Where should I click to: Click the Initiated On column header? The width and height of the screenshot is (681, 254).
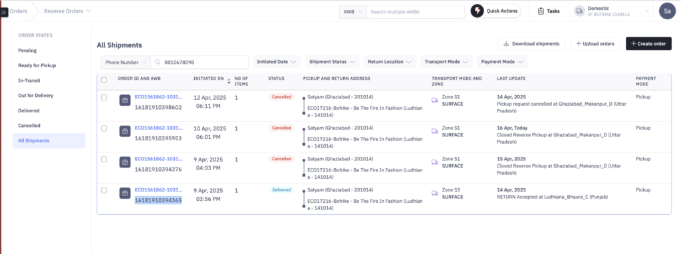coord(208,78)
